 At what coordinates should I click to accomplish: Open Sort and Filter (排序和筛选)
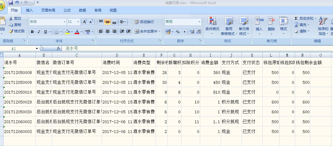[323, 26]
